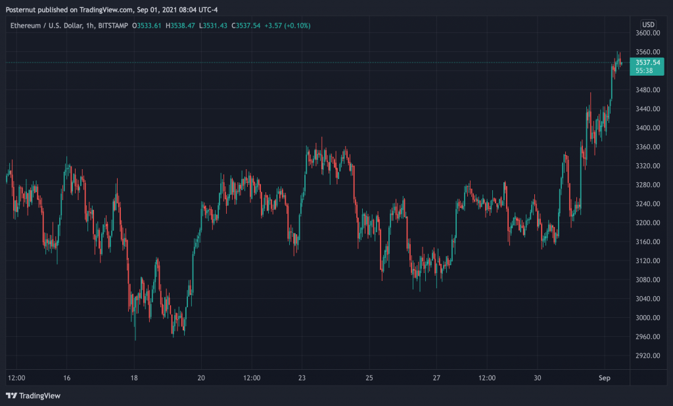Image resolution: width=673 pixels, height=406 pixels.
Task: Select the Sep label on the time axis
Action: 605,378
